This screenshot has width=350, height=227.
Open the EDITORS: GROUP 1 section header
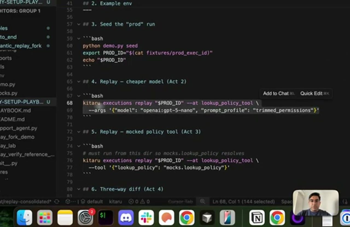point(20,11)
